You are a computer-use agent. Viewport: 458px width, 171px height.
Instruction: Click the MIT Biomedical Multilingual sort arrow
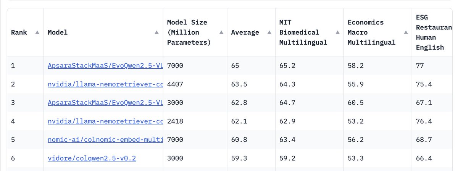click(337, 32)
